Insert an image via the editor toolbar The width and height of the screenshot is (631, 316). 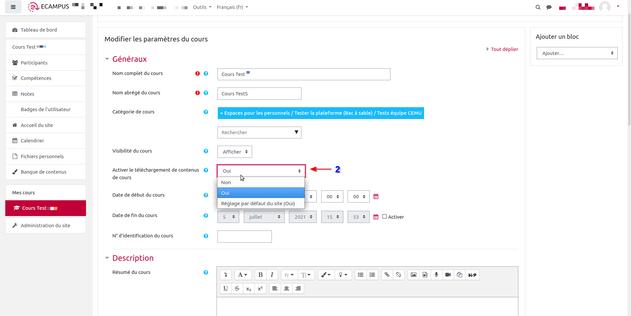[x=414, y=275]
